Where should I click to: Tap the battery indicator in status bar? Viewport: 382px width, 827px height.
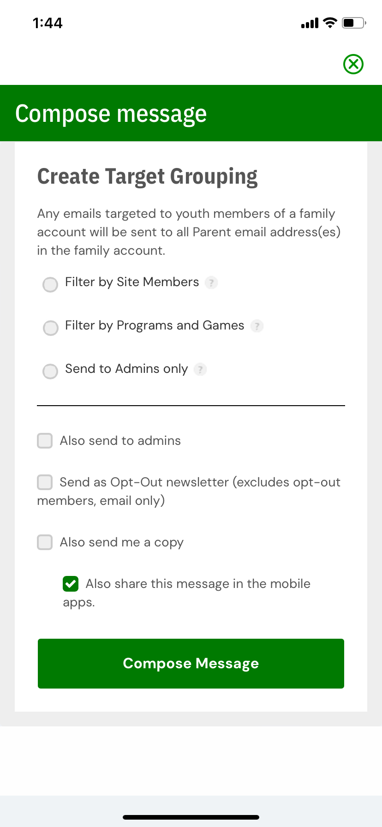[x=353, y=23]
